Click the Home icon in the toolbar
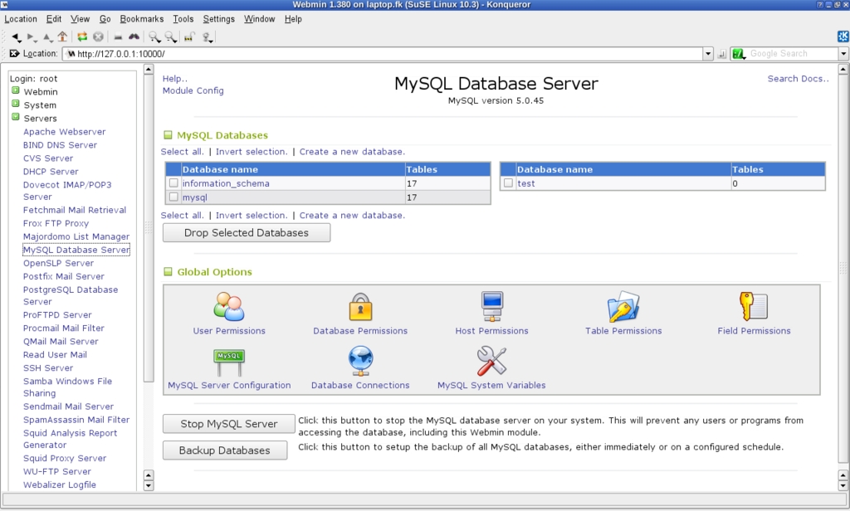The image size is (850, 511). (63, 37)
